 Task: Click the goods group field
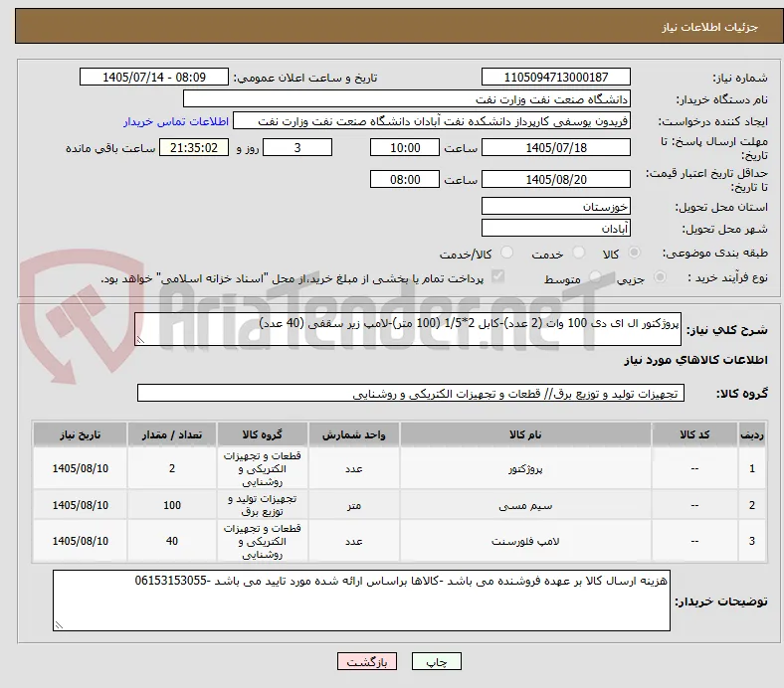[411, 393]
